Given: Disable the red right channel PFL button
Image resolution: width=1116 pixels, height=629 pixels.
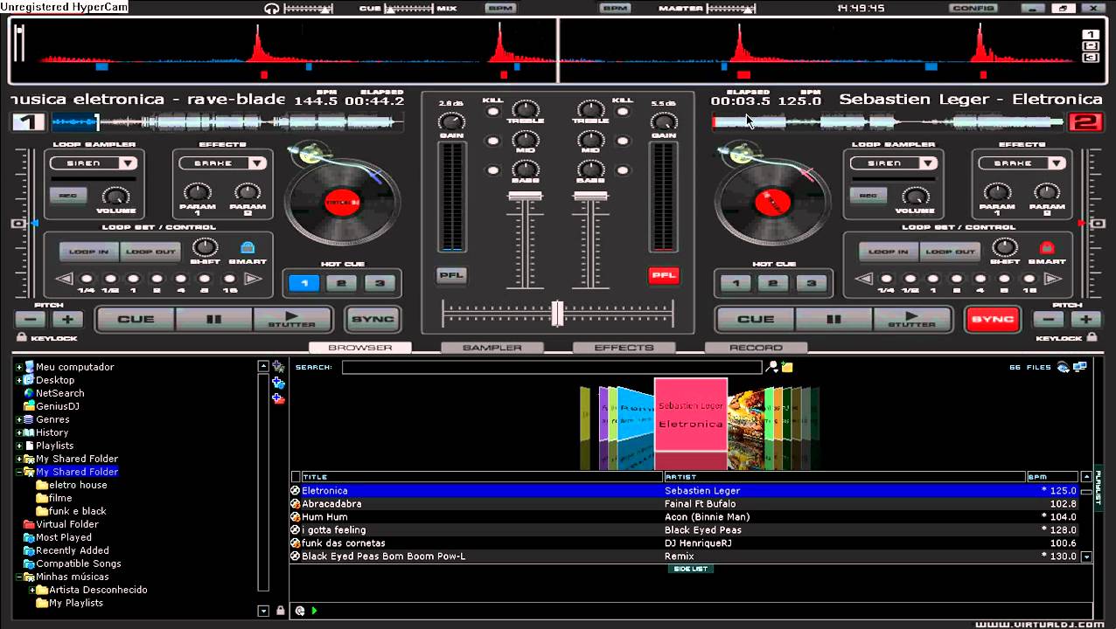Looking at the screenshot, I should pos(664,275).
